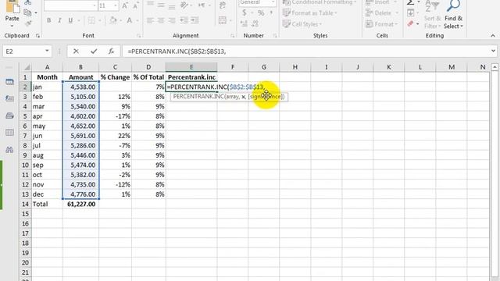Open Sort & Filter dropdown
Viewport: 500px width, 281px height.
pos(432,23)
